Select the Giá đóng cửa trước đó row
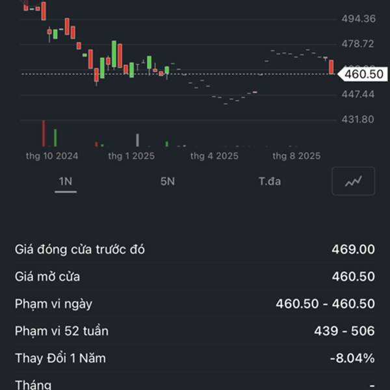The width and height of the screenshot is (390, 390). click(x=195, y=250)
